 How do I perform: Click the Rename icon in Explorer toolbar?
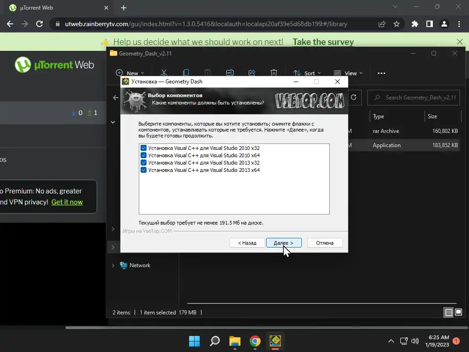[230, 73]
